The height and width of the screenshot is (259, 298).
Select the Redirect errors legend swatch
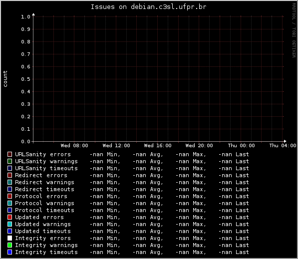coord(9,175)
